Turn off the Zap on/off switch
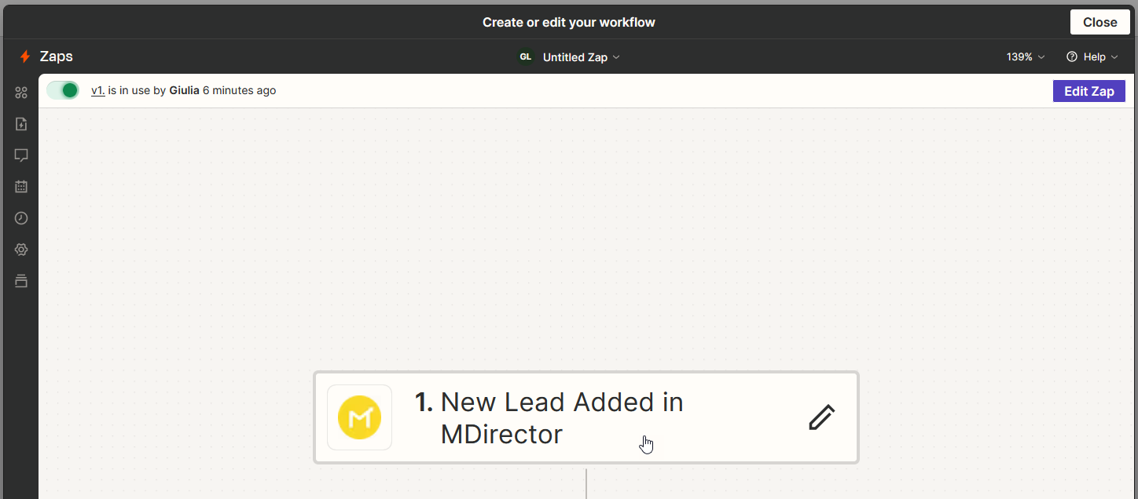The height and width of the screenshot is (499, 1138). point(63,90)
